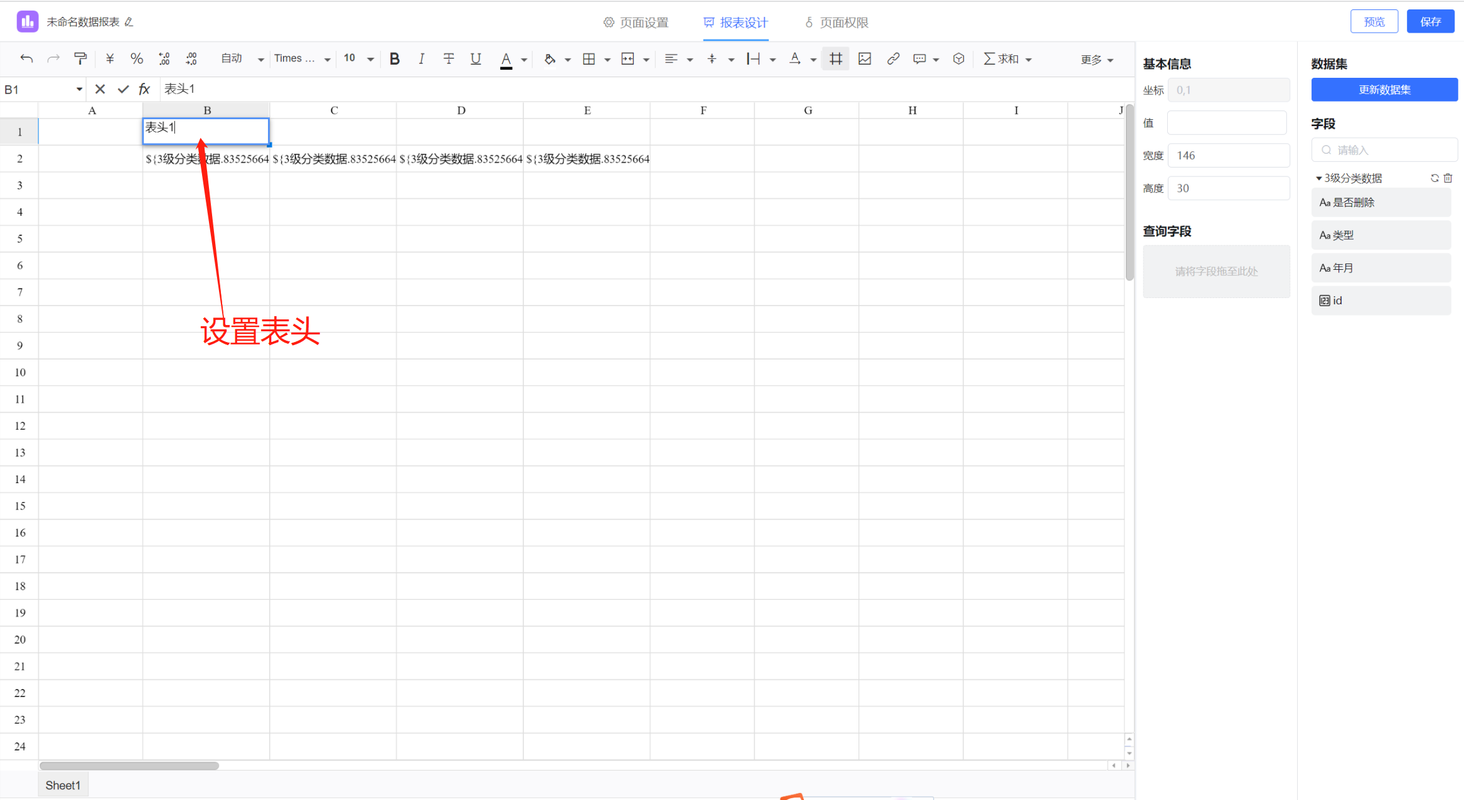Toggle italic formatting
Image resolution: width=1464 pixels, height=800 pixels.
pyautogui.click(x=421, y=58)
